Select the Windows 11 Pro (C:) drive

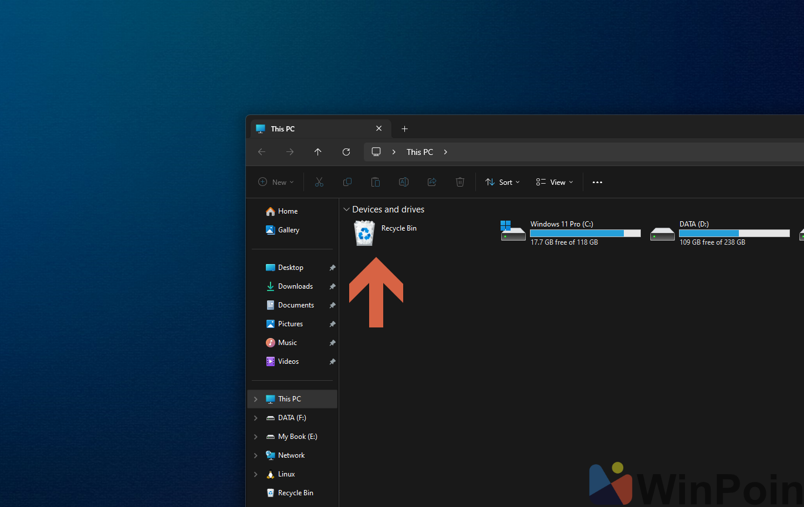569,233
